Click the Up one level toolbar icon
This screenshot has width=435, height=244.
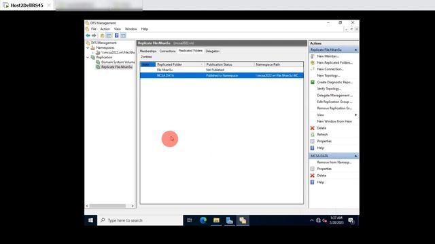pyautogui.click(x=103, y=36)
